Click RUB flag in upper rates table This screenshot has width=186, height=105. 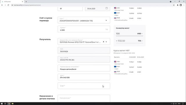click(115, 18)
